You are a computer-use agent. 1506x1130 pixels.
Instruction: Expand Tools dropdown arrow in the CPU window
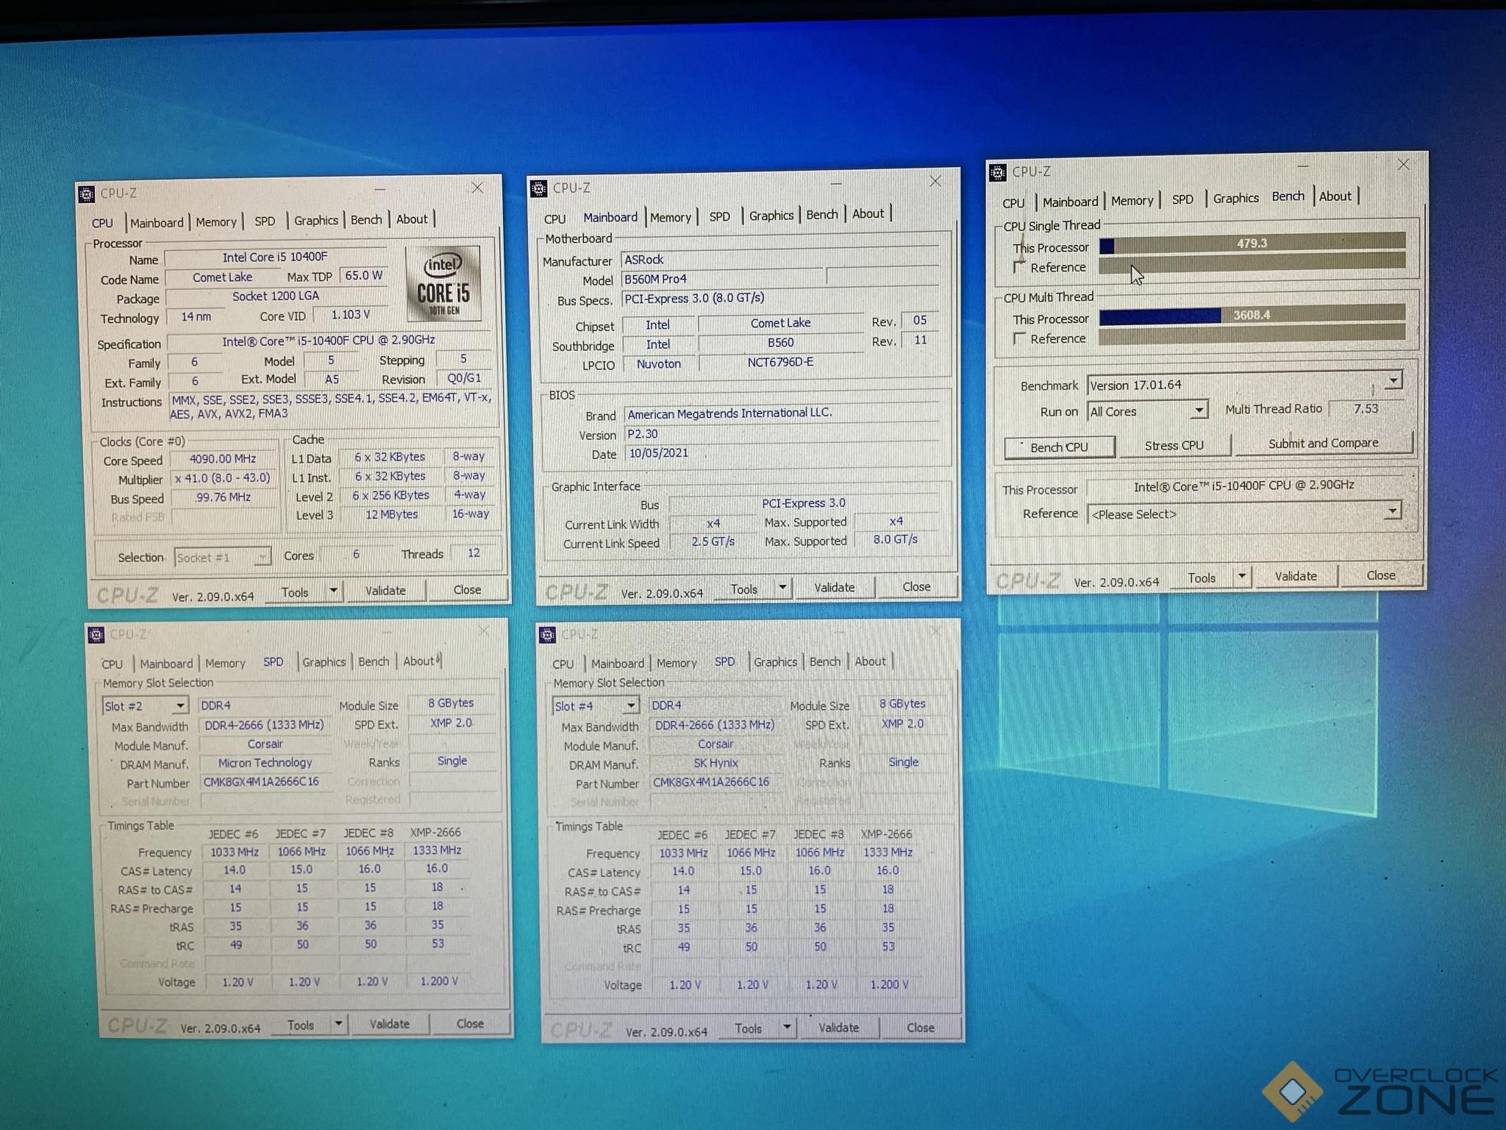[x=333, y=591]
